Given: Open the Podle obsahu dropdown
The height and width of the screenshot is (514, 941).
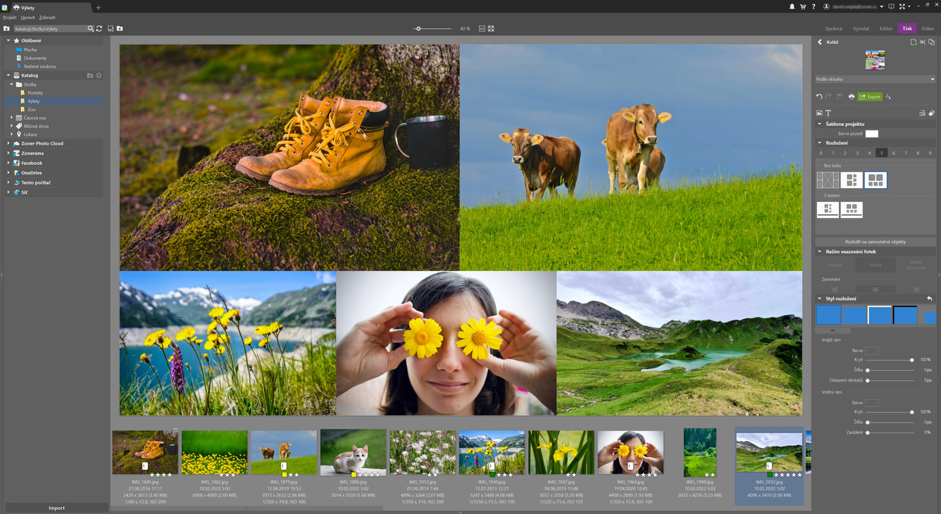Looking at the screenshot, I should click(x=875, y=80).
